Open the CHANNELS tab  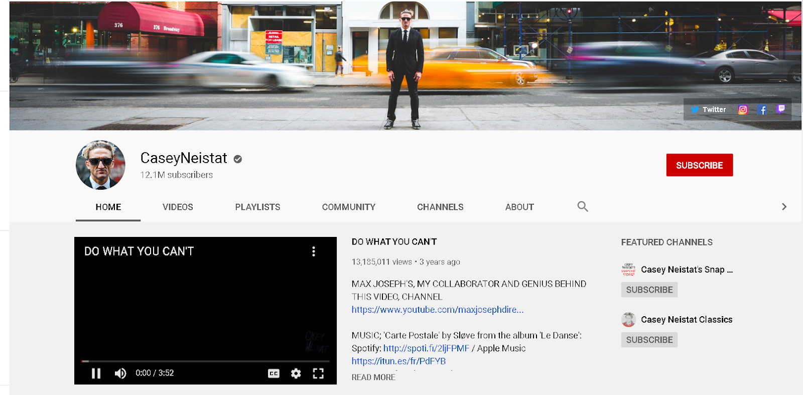(440, 207)
